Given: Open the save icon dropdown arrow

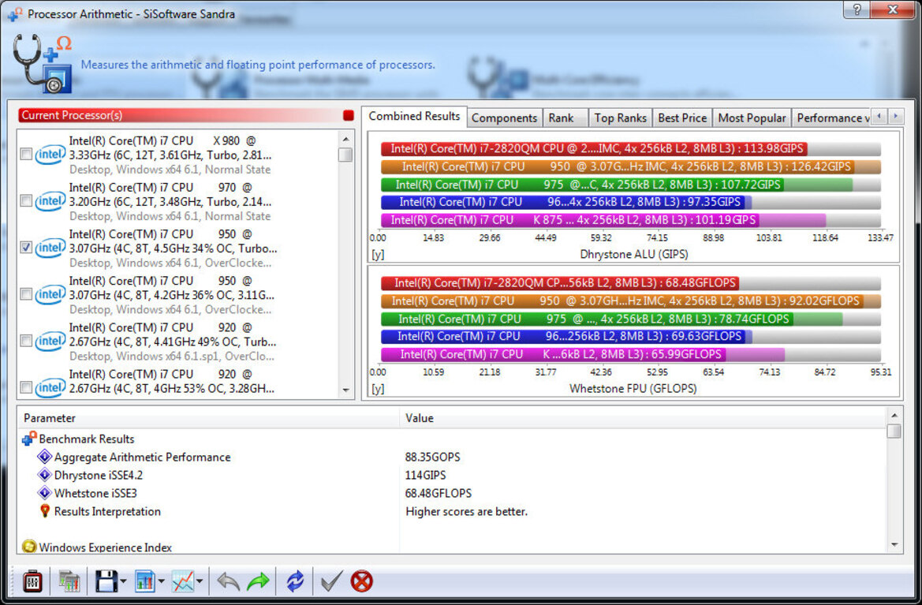Looking at the screenshot, I should pyautogui.click(x=123, y=582).
